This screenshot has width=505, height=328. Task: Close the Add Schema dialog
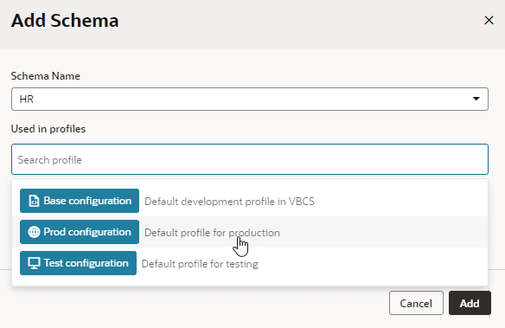pos(489,20)
